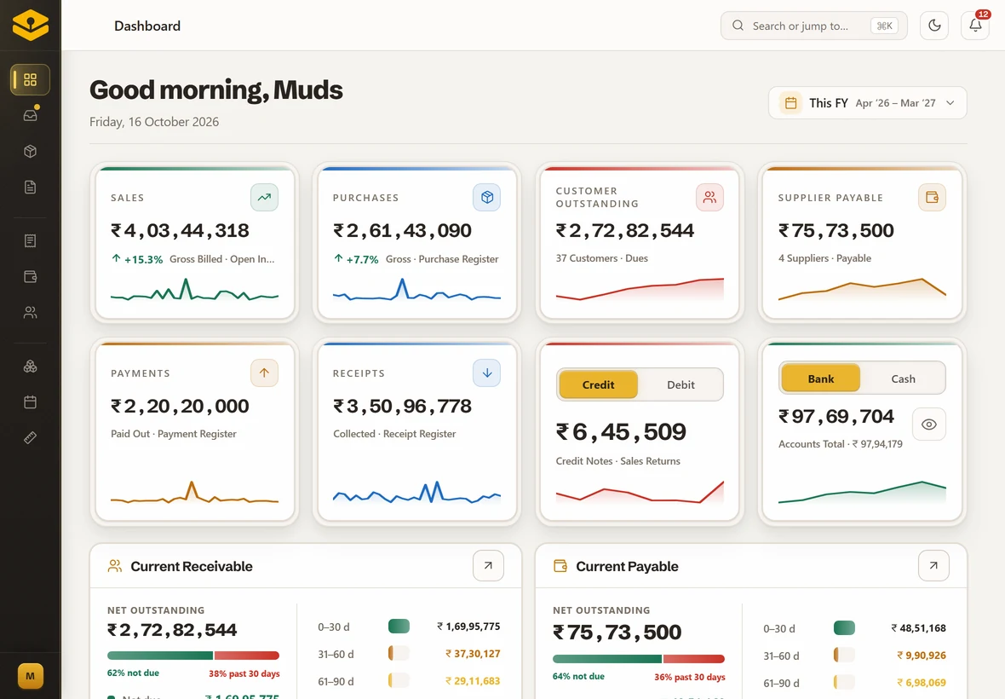
Task: Open the document icon in sidebar
Action: point(30,188)
